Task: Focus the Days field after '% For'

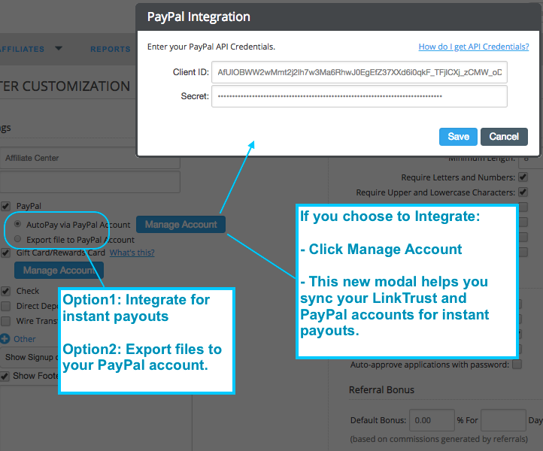Action: (x=504, y=420)
